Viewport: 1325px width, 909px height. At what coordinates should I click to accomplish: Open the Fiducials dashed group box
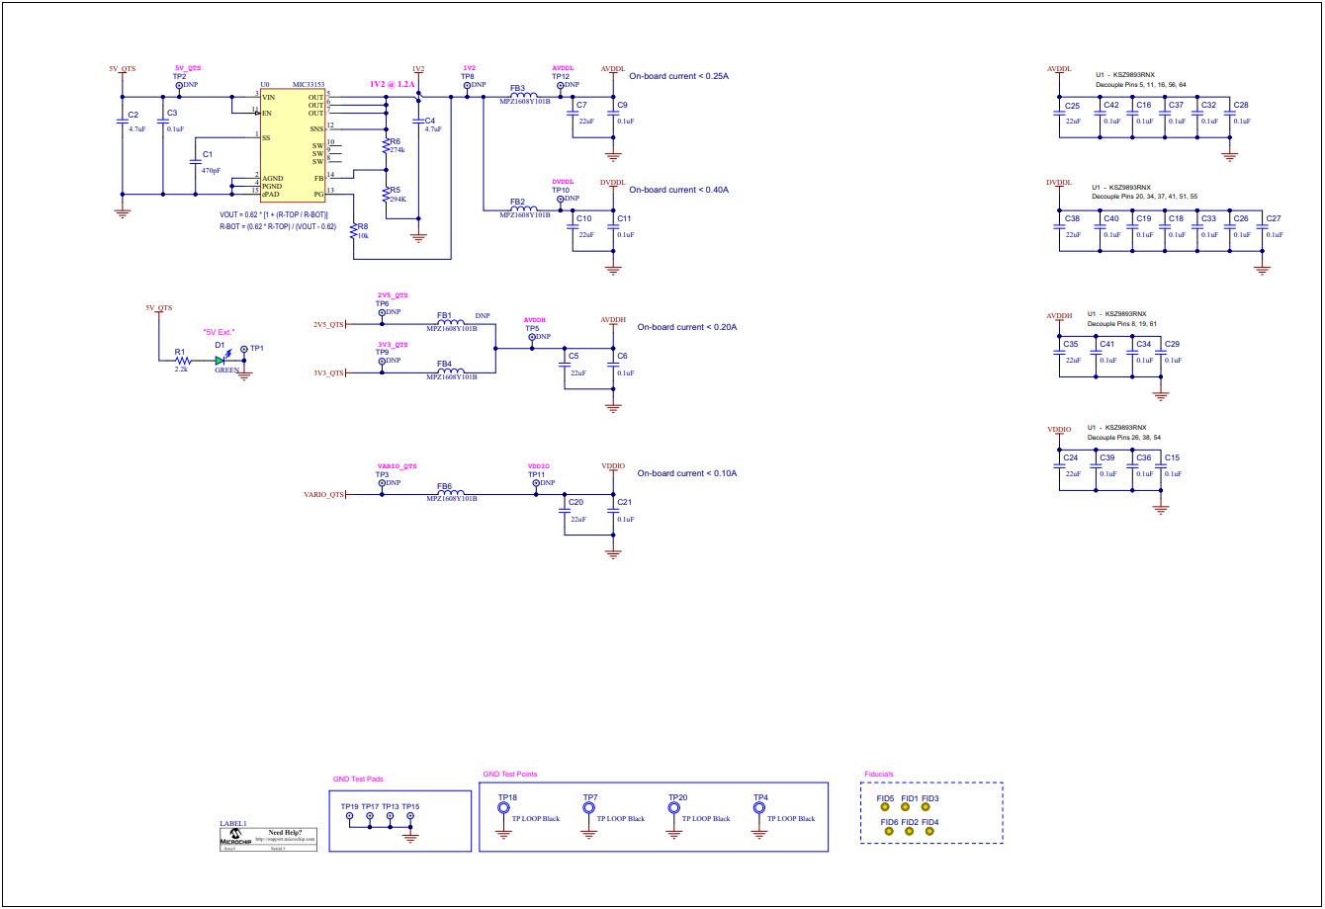933,812
